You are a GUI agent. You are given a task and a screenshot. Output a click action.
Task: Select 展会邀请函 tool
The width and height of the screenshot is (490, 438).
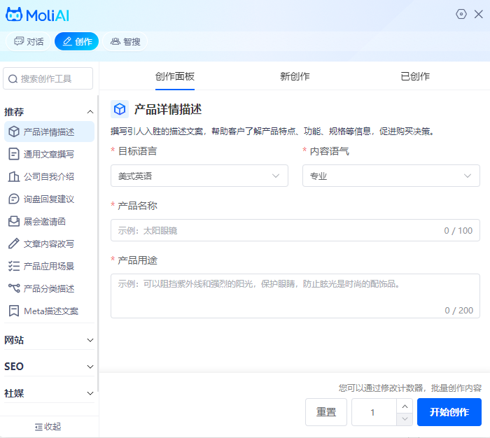[44, 221]
